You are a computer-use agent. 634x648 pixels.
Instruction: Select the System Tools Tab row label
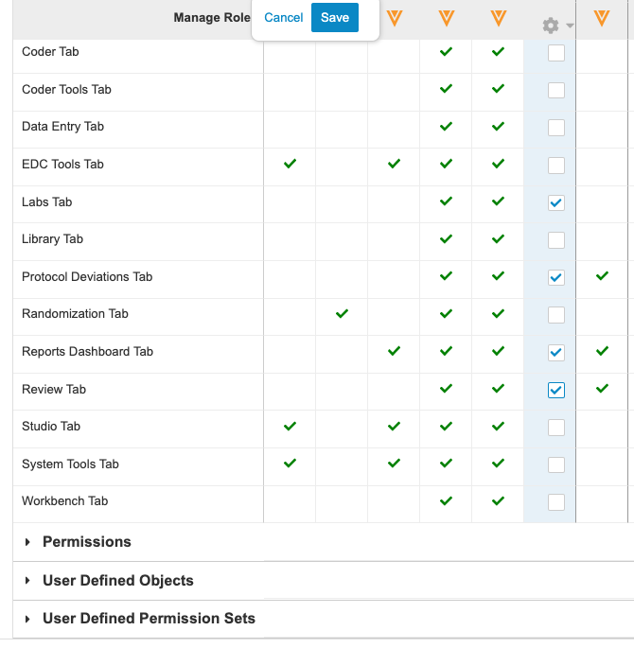70,464
